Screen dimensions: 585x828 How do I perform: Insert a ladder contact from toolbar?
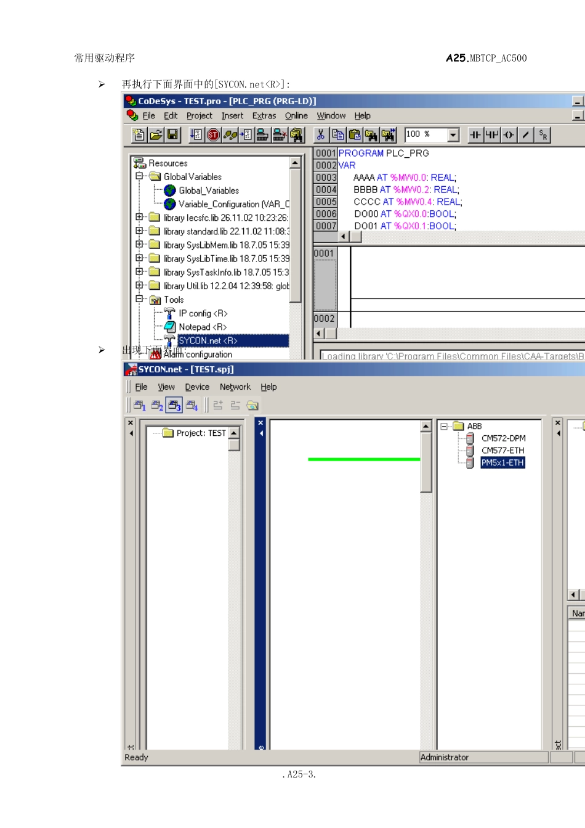[x=475, y=134]
